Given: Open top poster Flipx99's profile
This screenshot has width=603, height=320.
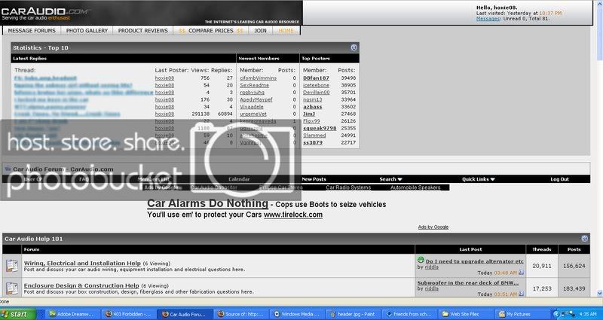Looking at the screenshot, I should click(311, 121).
